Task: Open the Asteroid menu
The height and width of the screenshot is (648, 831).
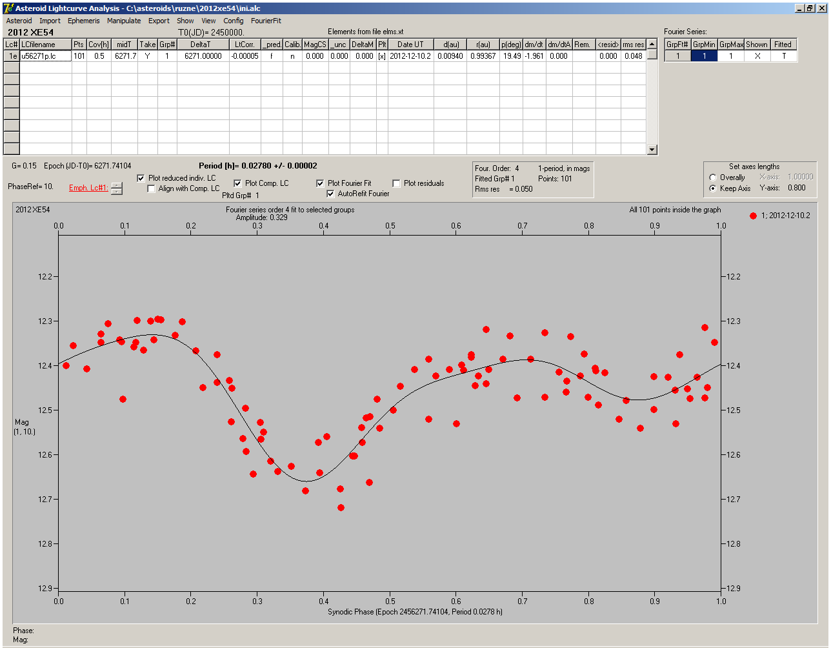Action: pos(19,21)
